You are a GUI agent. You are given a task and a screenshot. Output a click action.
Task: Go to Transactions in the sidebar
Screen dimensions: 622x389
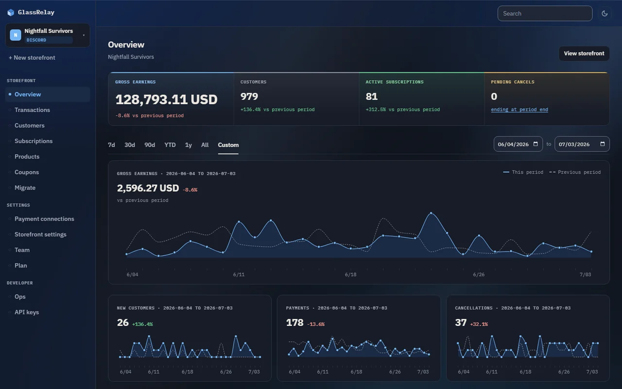click(48, 110)
